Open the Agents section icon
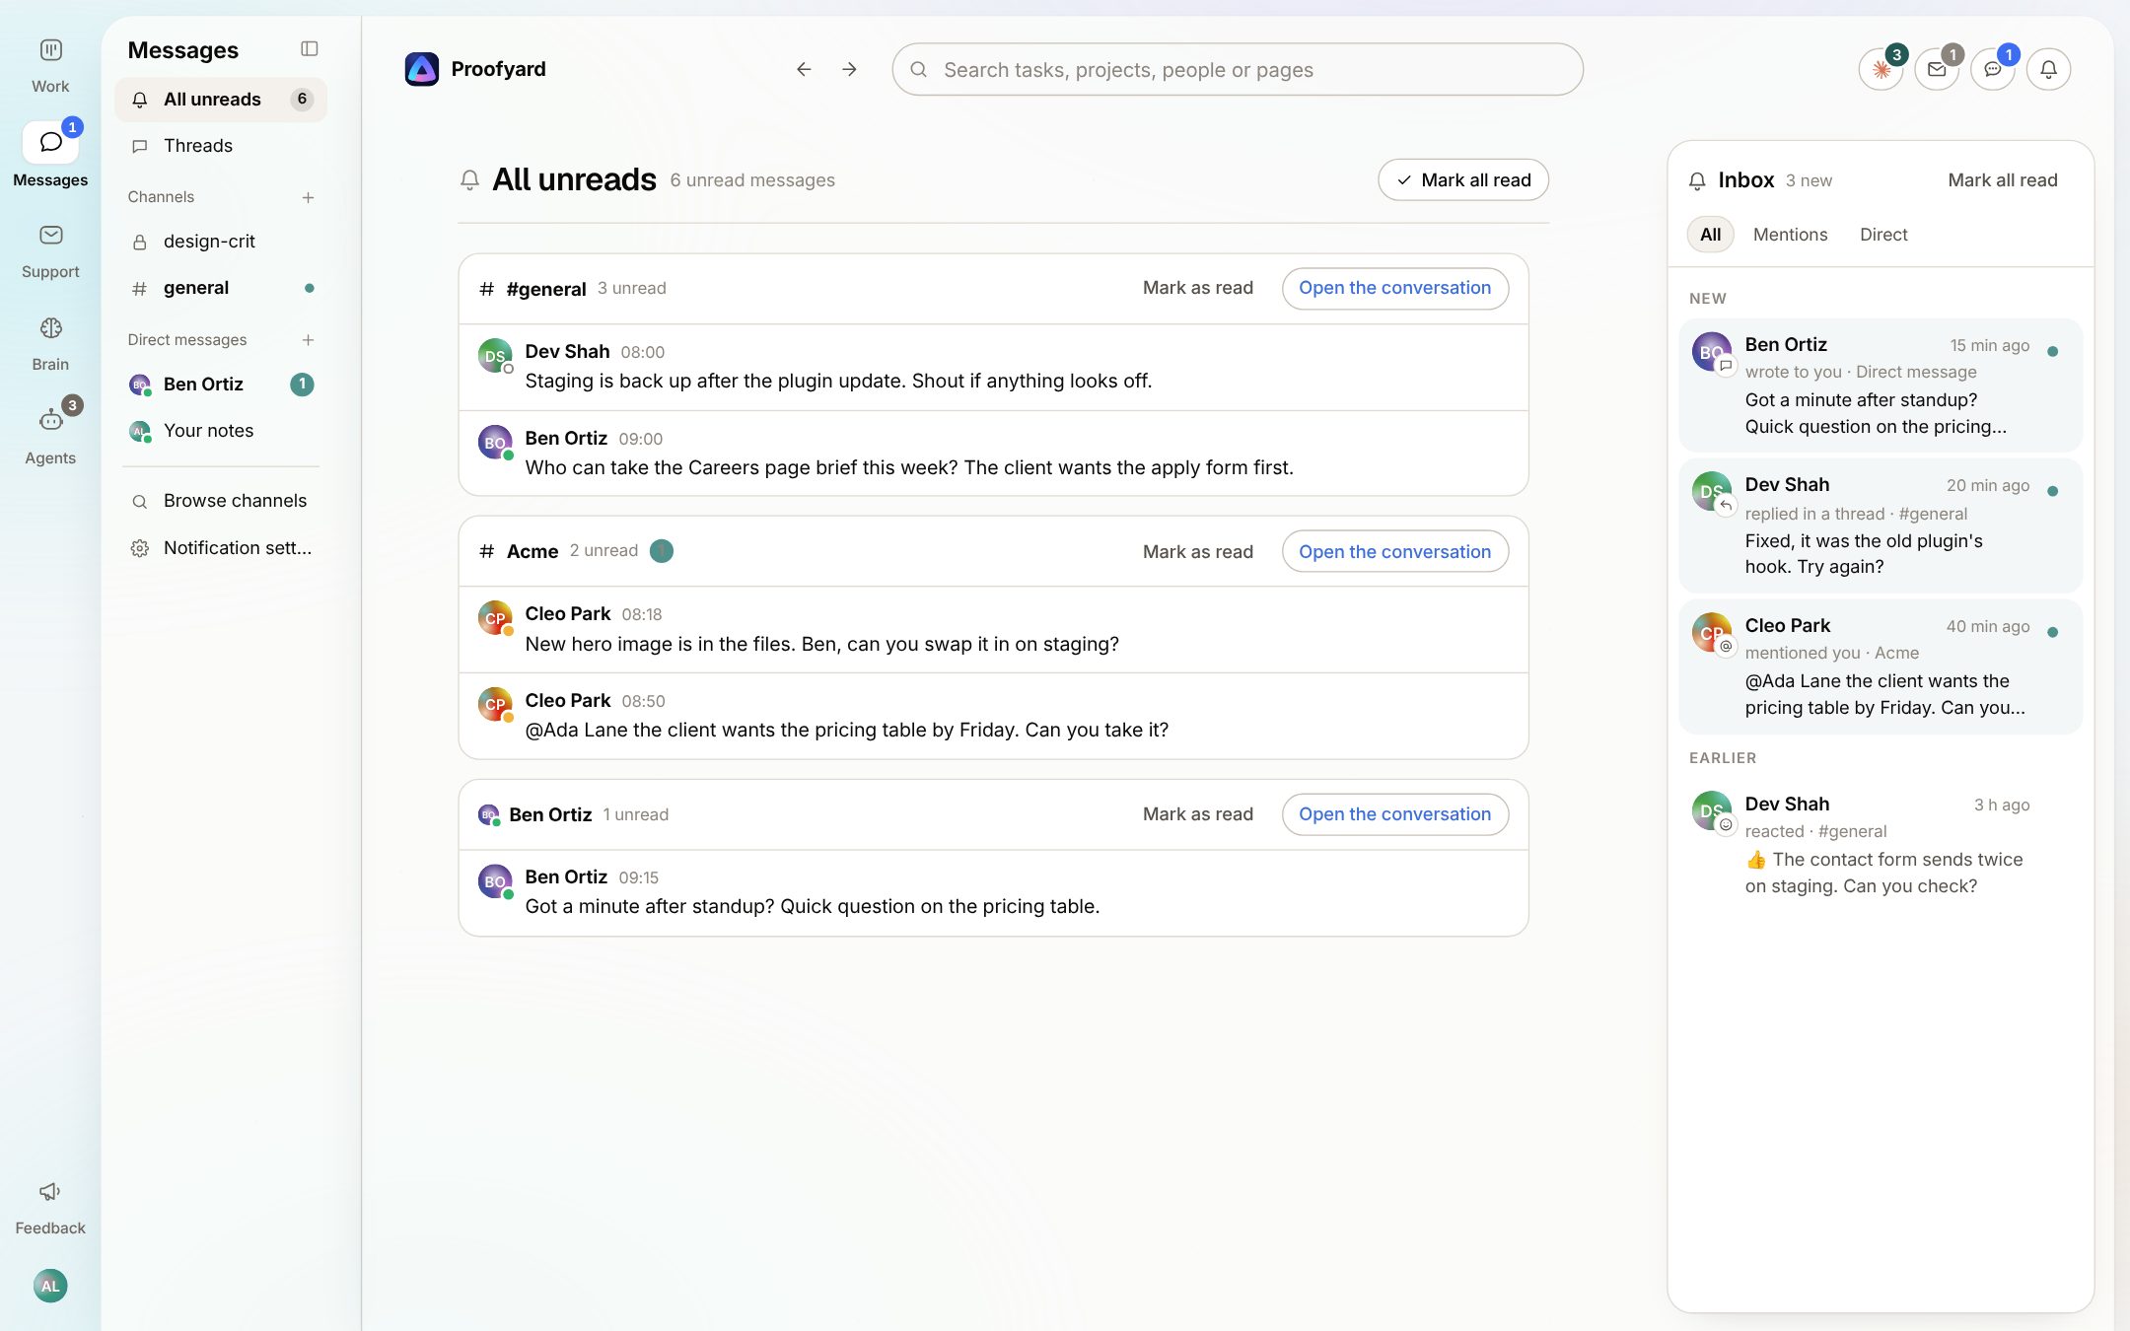2130x1331 pixels. pyautogui.click(x=50, y=421)
